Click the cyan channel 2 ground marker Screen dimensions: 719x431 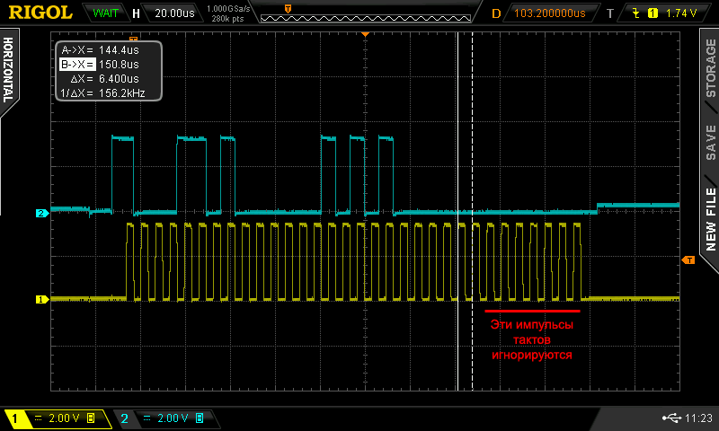coord(40,214)
